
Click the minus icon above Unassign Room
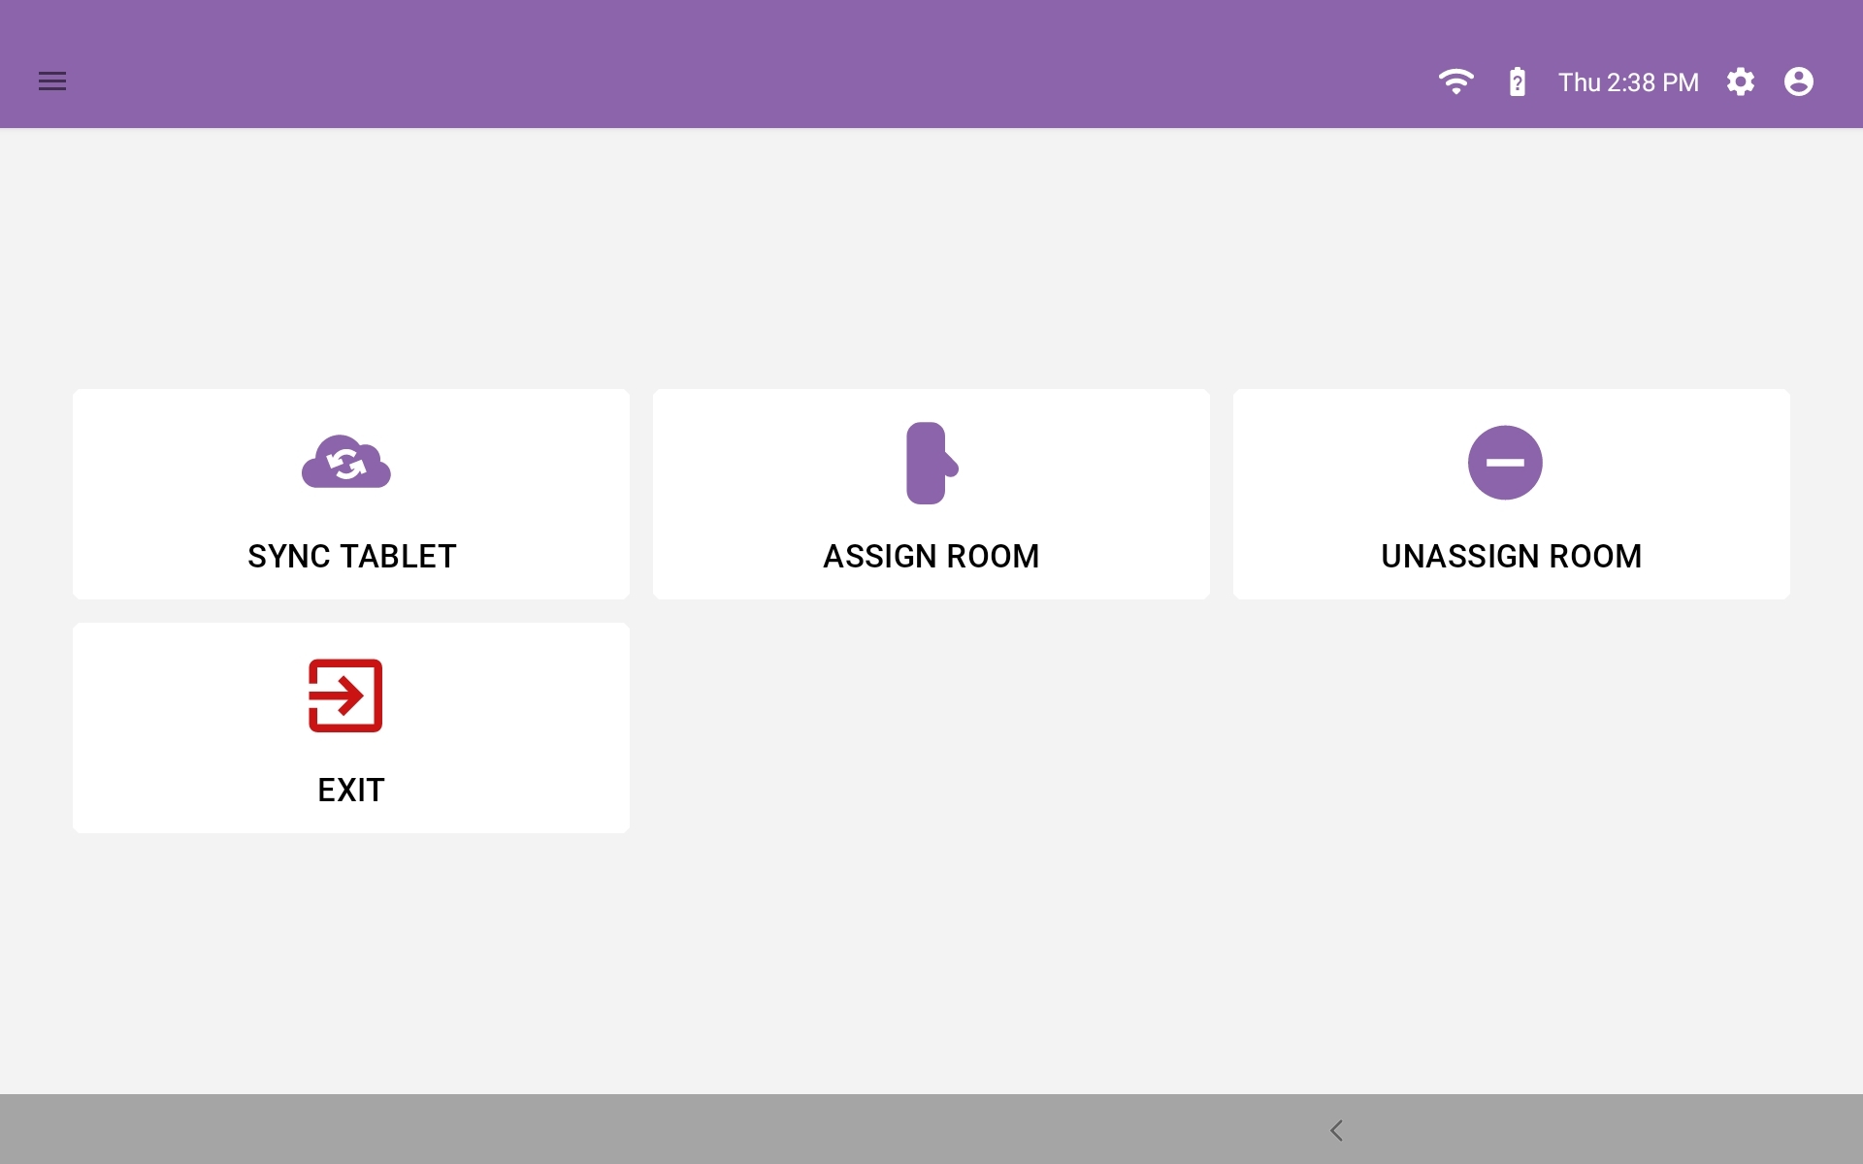tap(1504, 463)
